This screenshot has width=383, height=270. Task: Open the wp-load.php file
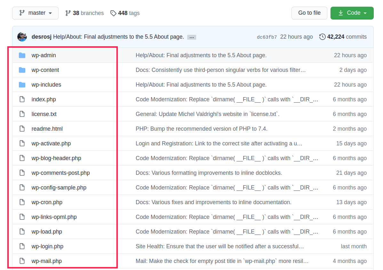[47, 231]
